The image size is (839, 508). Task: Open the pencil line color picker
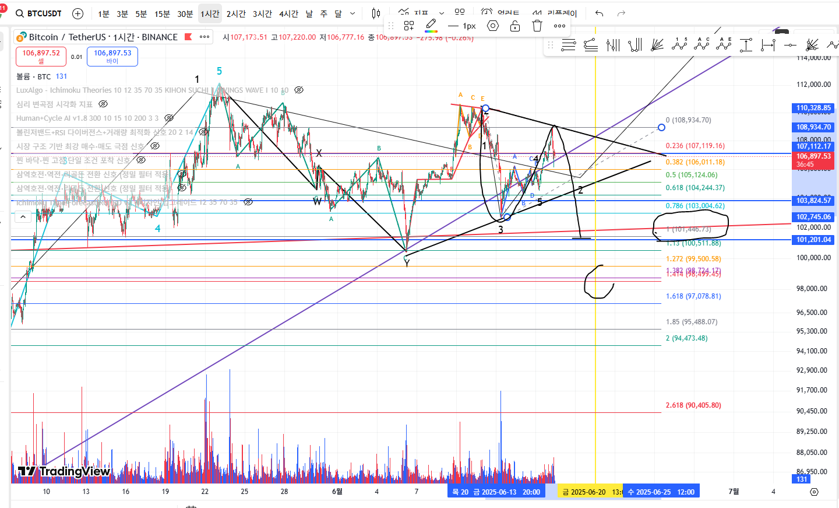(431, 26)
